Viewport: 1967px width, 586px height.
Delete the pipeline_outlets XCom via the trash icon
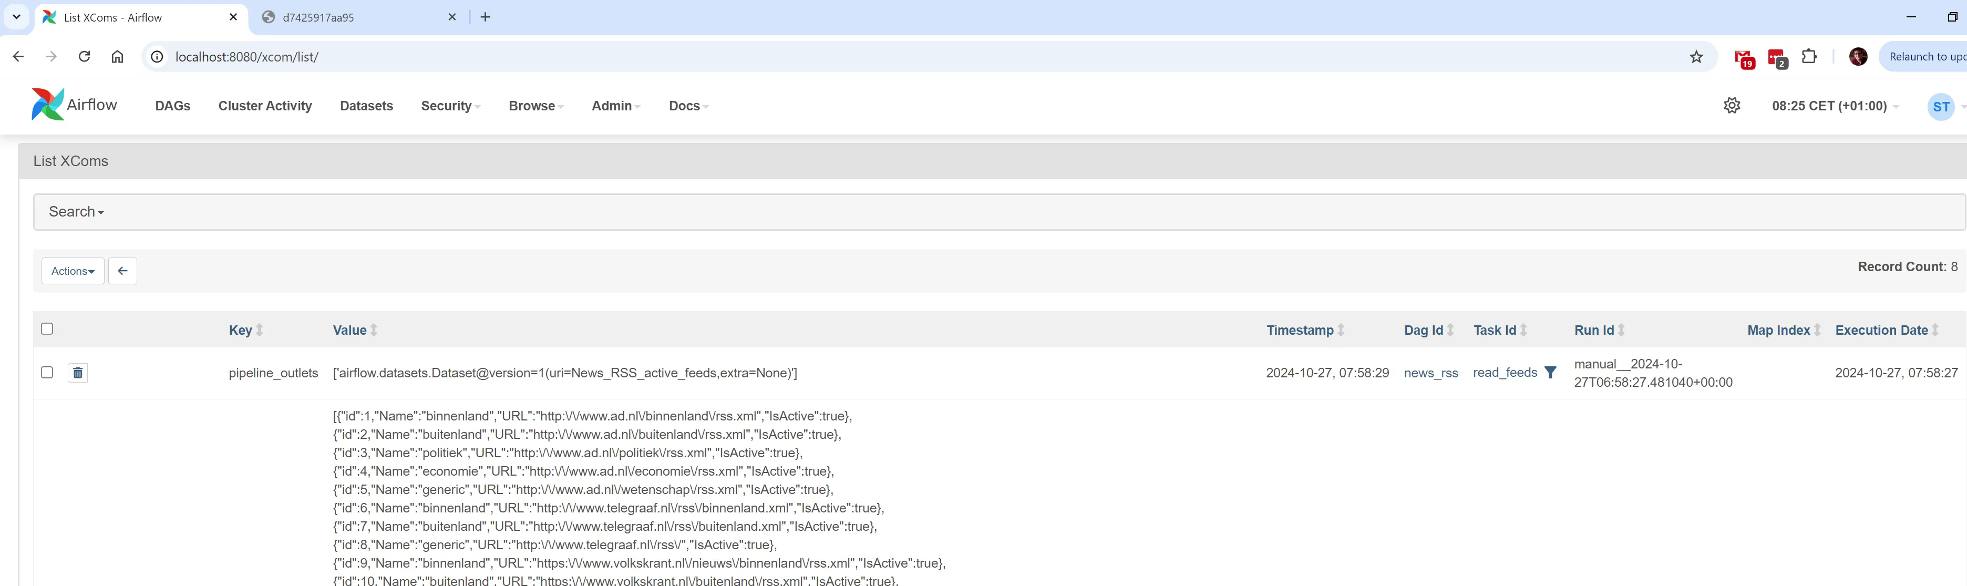78,373
